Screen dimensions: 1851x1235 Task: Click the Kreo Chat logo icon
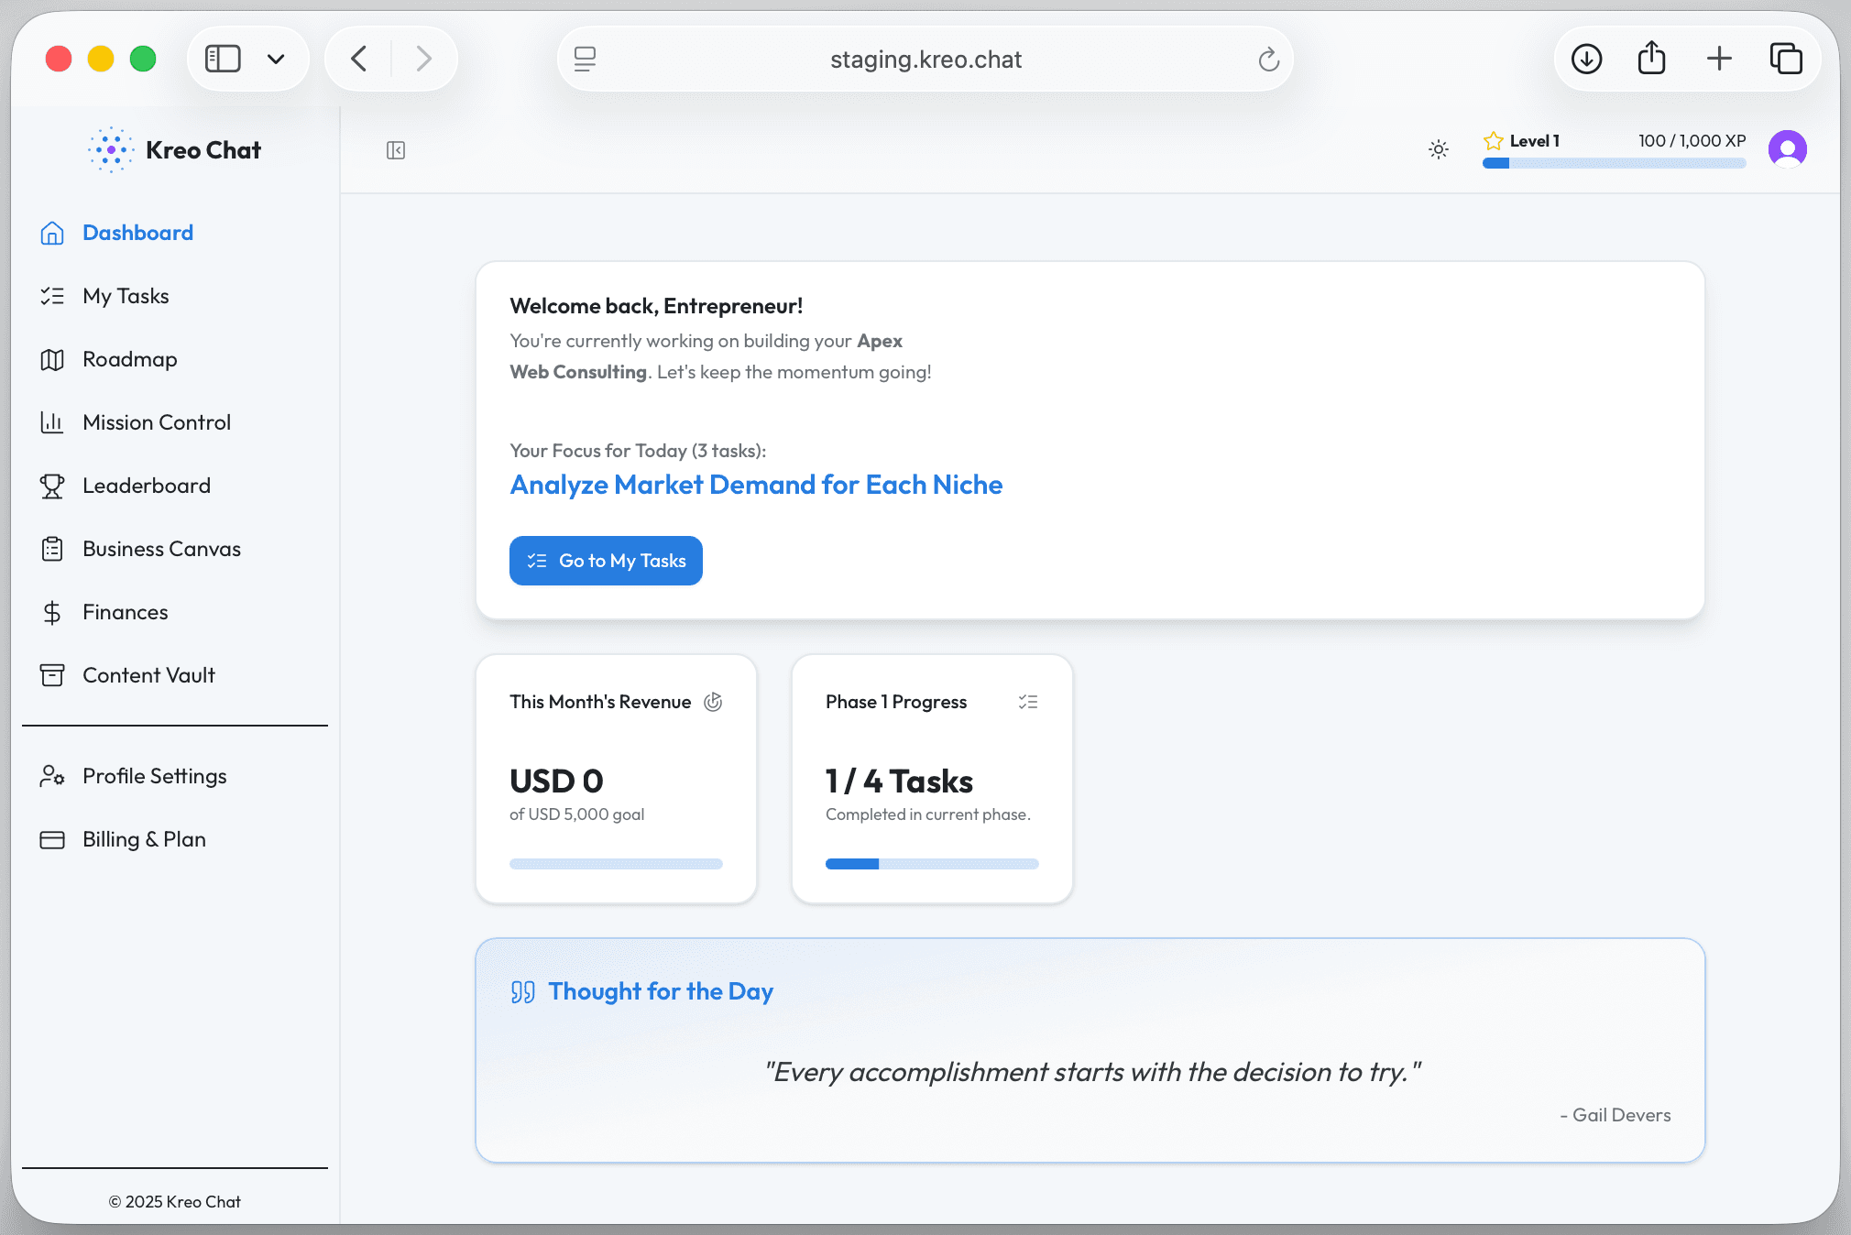point(111,149)
